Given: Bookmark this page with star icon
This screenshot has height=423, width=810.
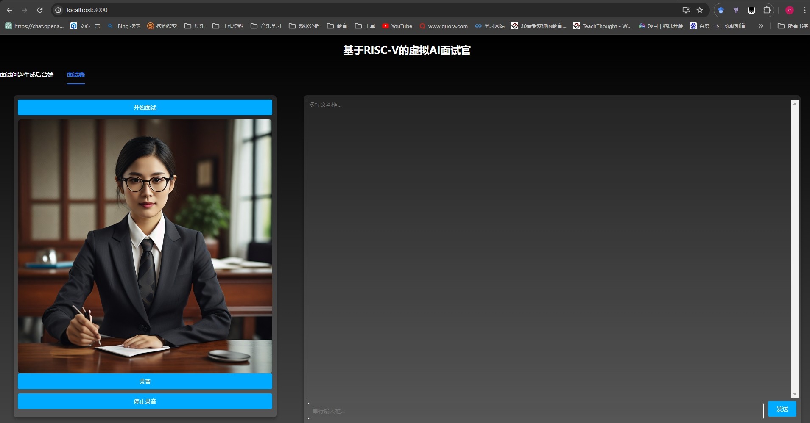Looking at the screenshot, I should click(700, 10).
